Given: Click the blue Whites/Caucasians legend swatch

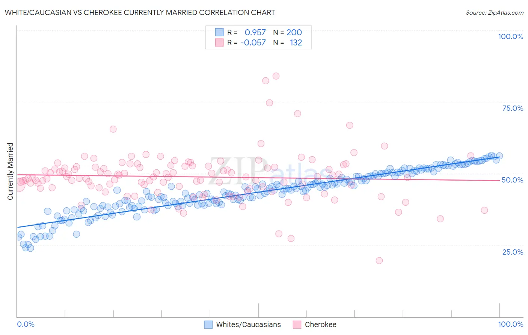Looking at the screenshot, I should point(208,324).
